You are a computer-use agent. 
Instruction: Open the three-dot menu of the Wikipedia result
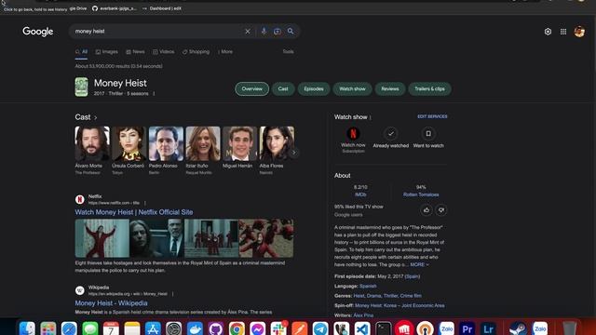172,294
